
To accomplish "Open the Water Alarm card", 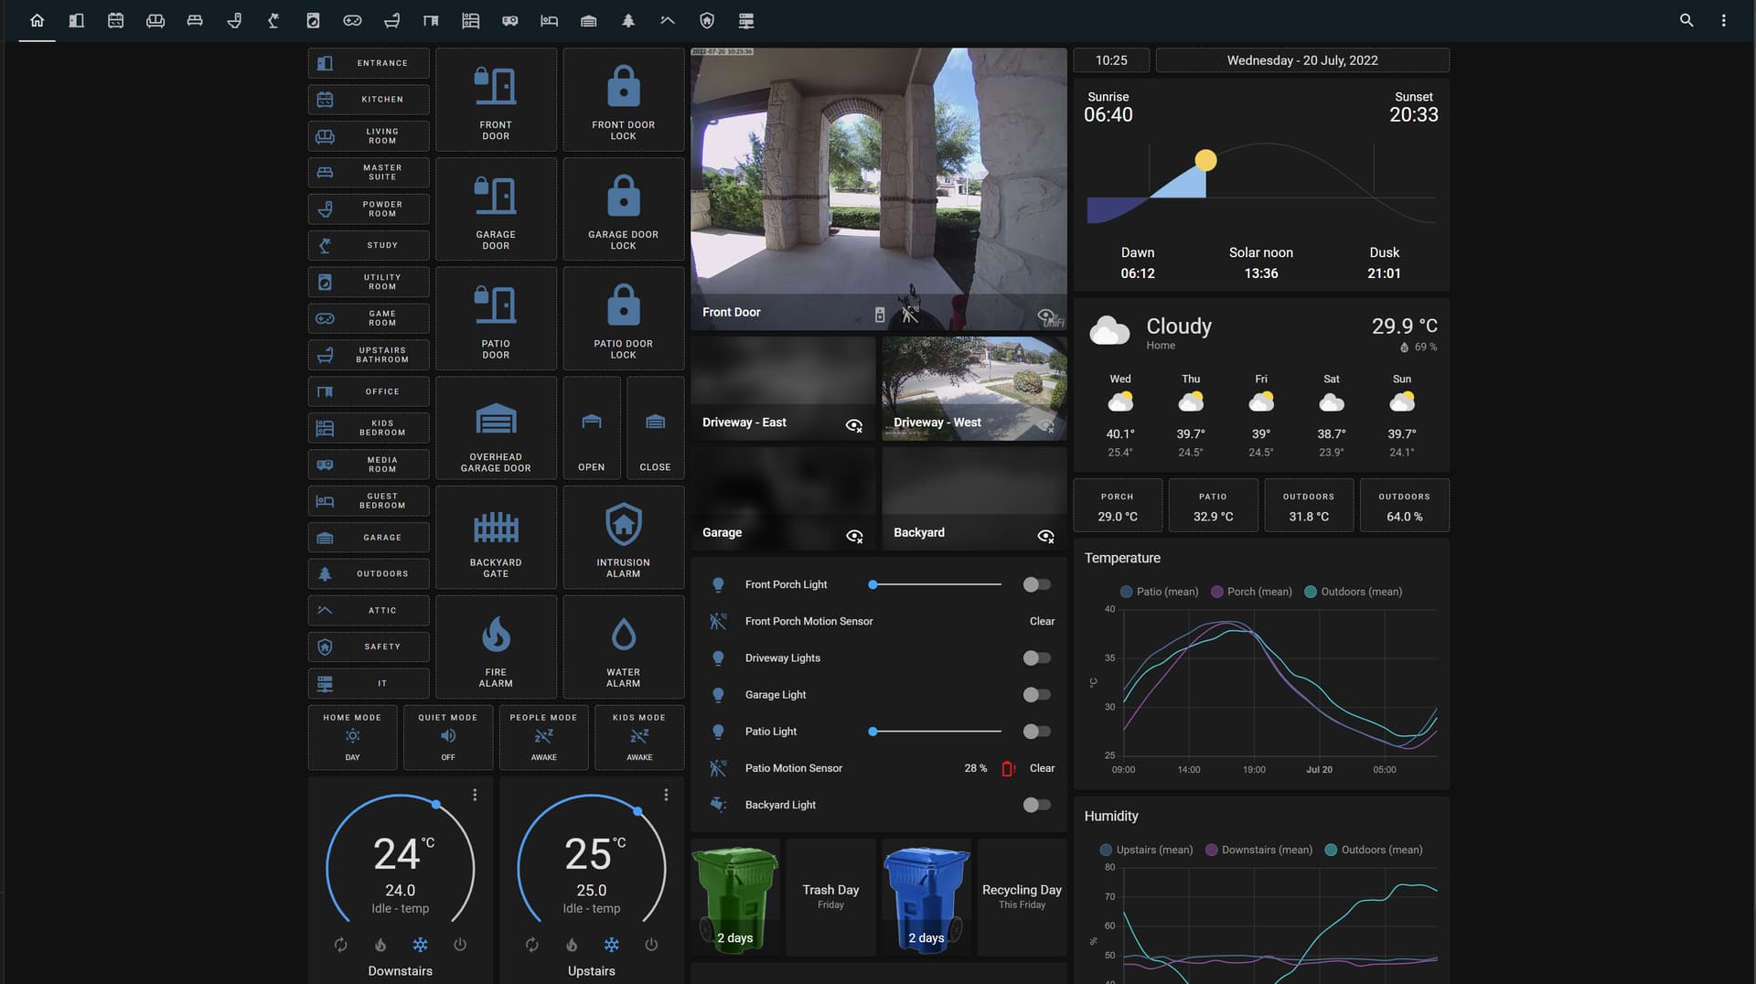I will tap(623, 646).
